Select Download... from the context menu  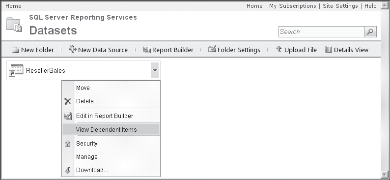111,170
